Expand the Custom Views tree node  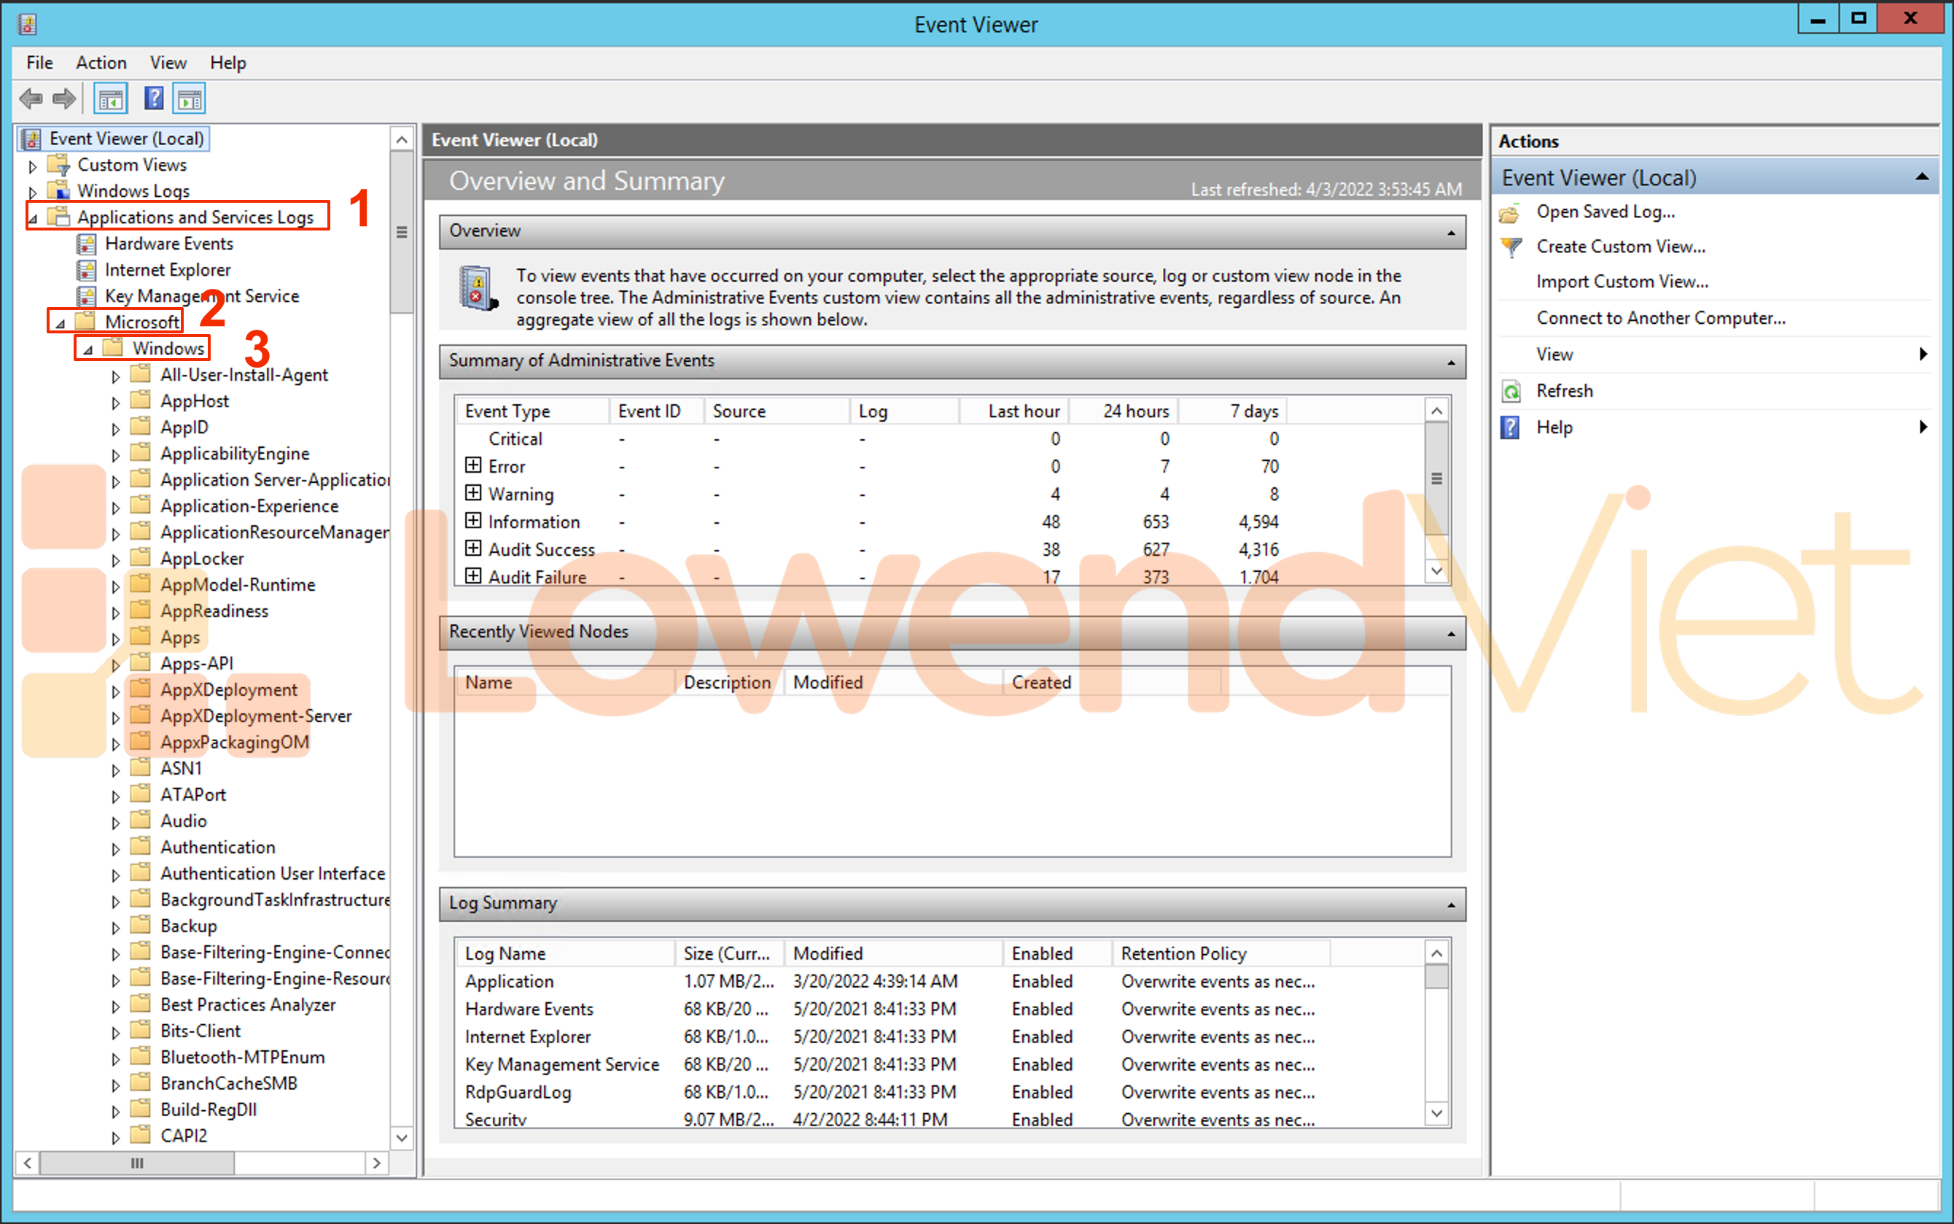coord(33,167)
